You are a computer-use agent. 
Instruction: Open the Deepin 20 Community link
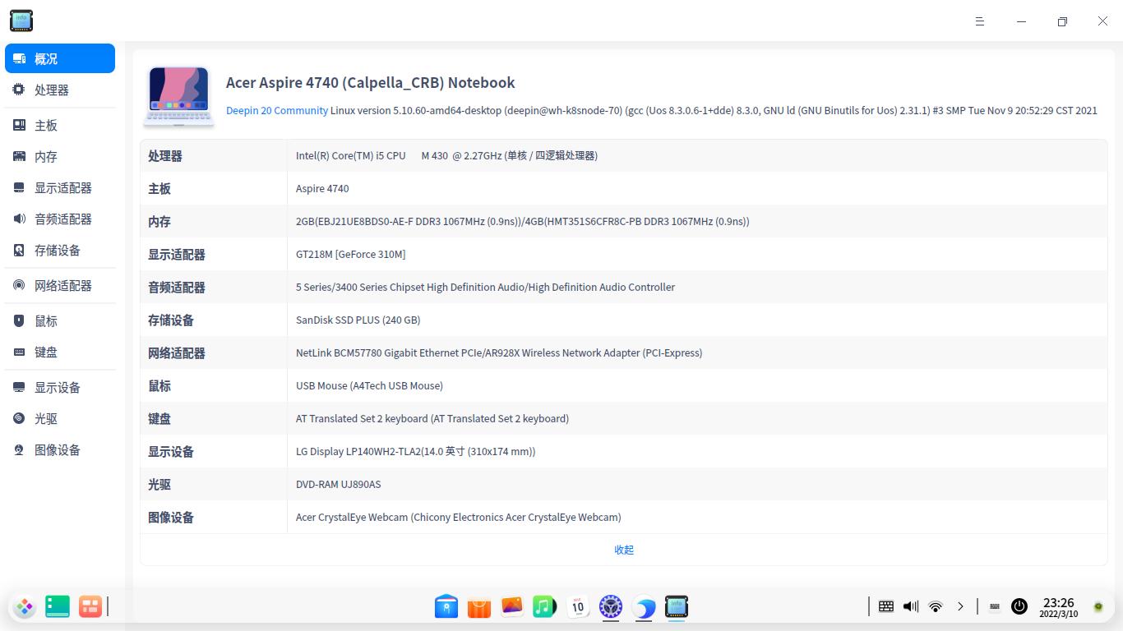pos(277,110)
